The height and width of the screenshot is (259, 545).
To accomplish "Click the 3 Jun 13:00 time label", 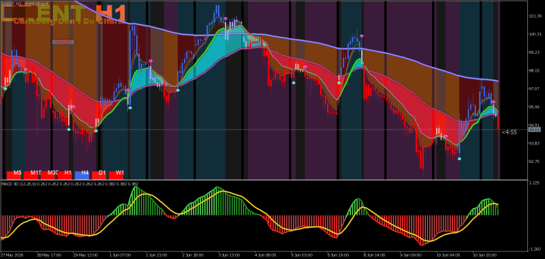I will (228, 255).
